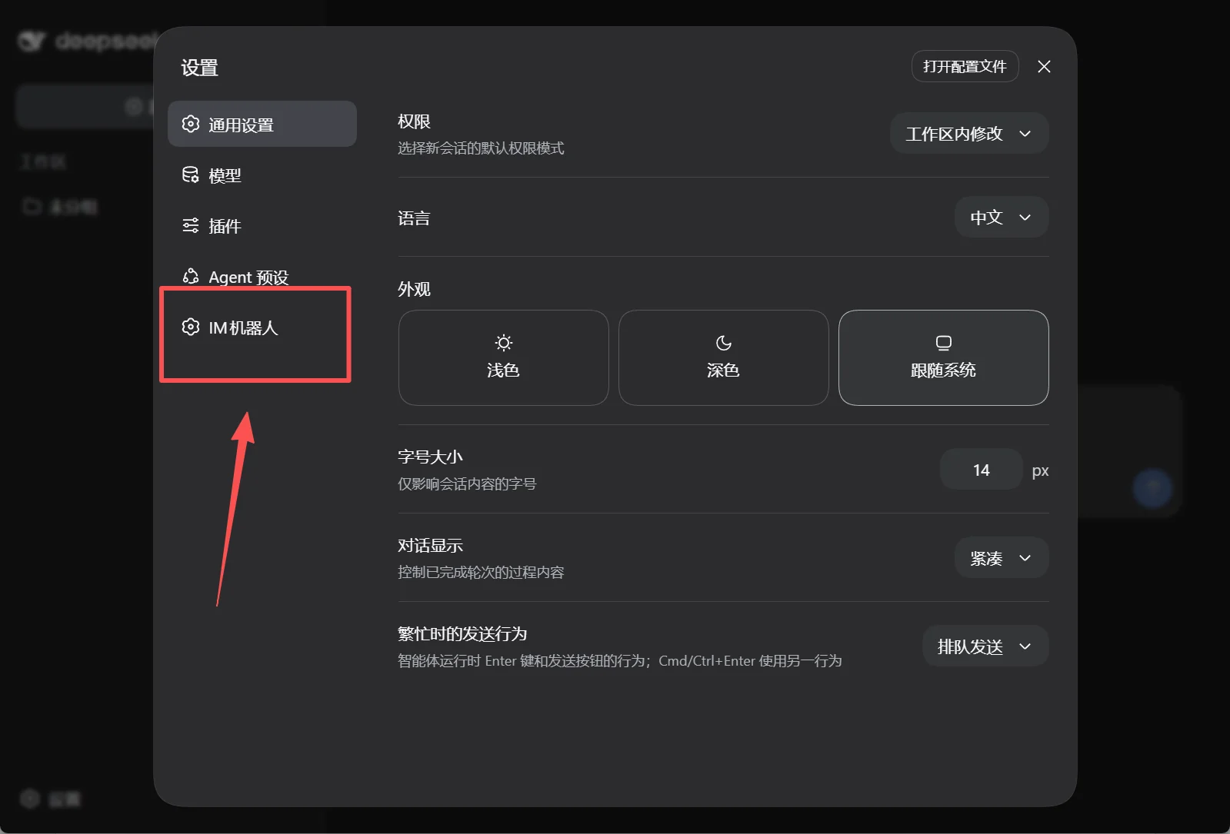Choose the 跟随系统 appearance option

point(943,357)
